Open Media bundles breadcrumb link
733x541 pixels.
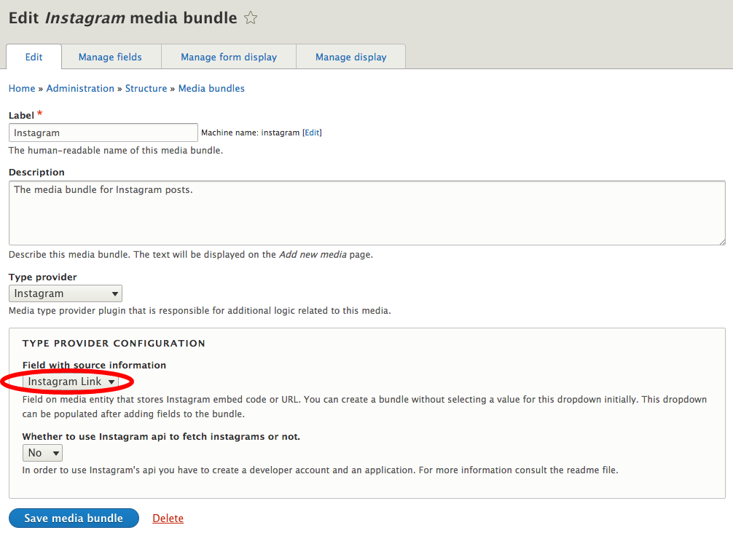coord(211,88)
